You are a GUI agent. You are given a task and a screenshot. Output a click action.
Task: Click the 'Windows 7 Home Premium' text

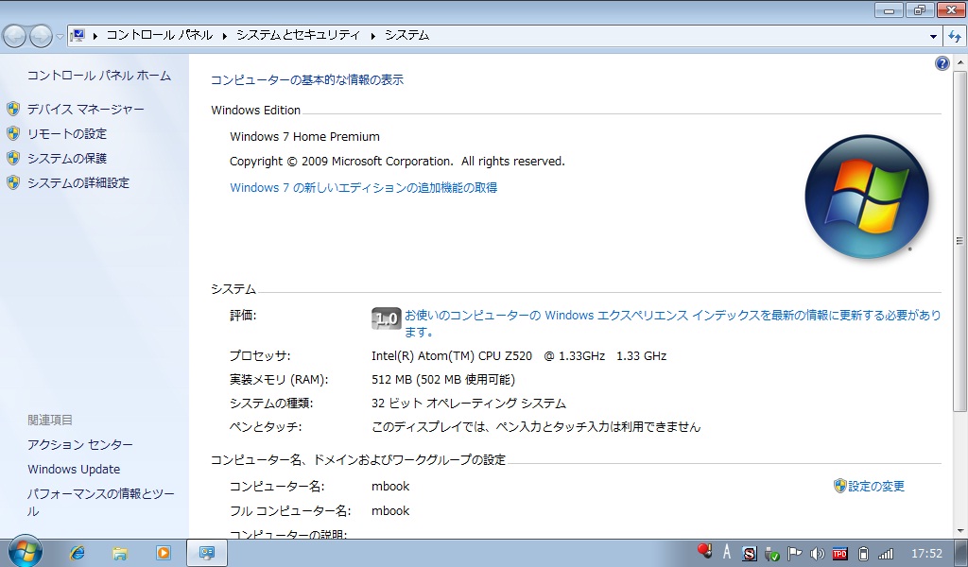point(305,137)
